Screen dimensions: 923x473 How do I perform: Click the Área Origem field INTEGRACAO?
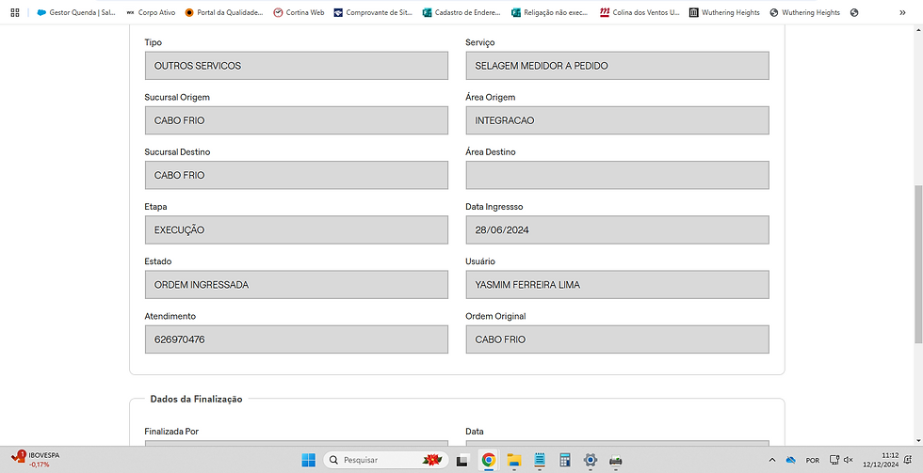click(617, 120)
